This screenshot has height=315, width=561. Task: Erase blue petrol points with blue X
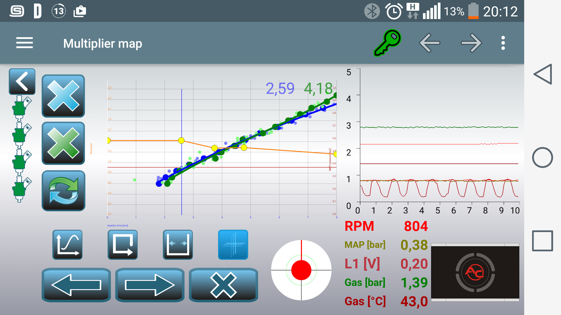point(63,96)
